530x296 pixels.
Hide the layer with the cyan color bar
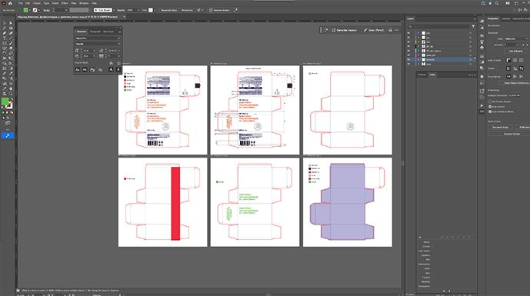pos(408,51)
